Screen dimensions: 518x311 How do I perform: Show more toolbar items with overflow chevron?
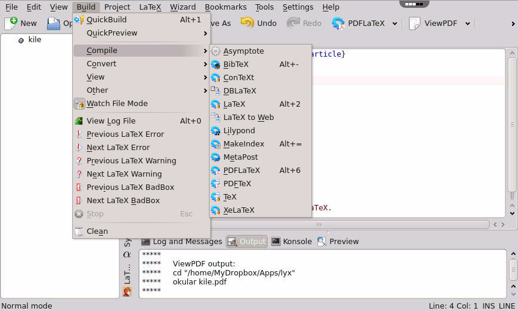coord(513,24)
